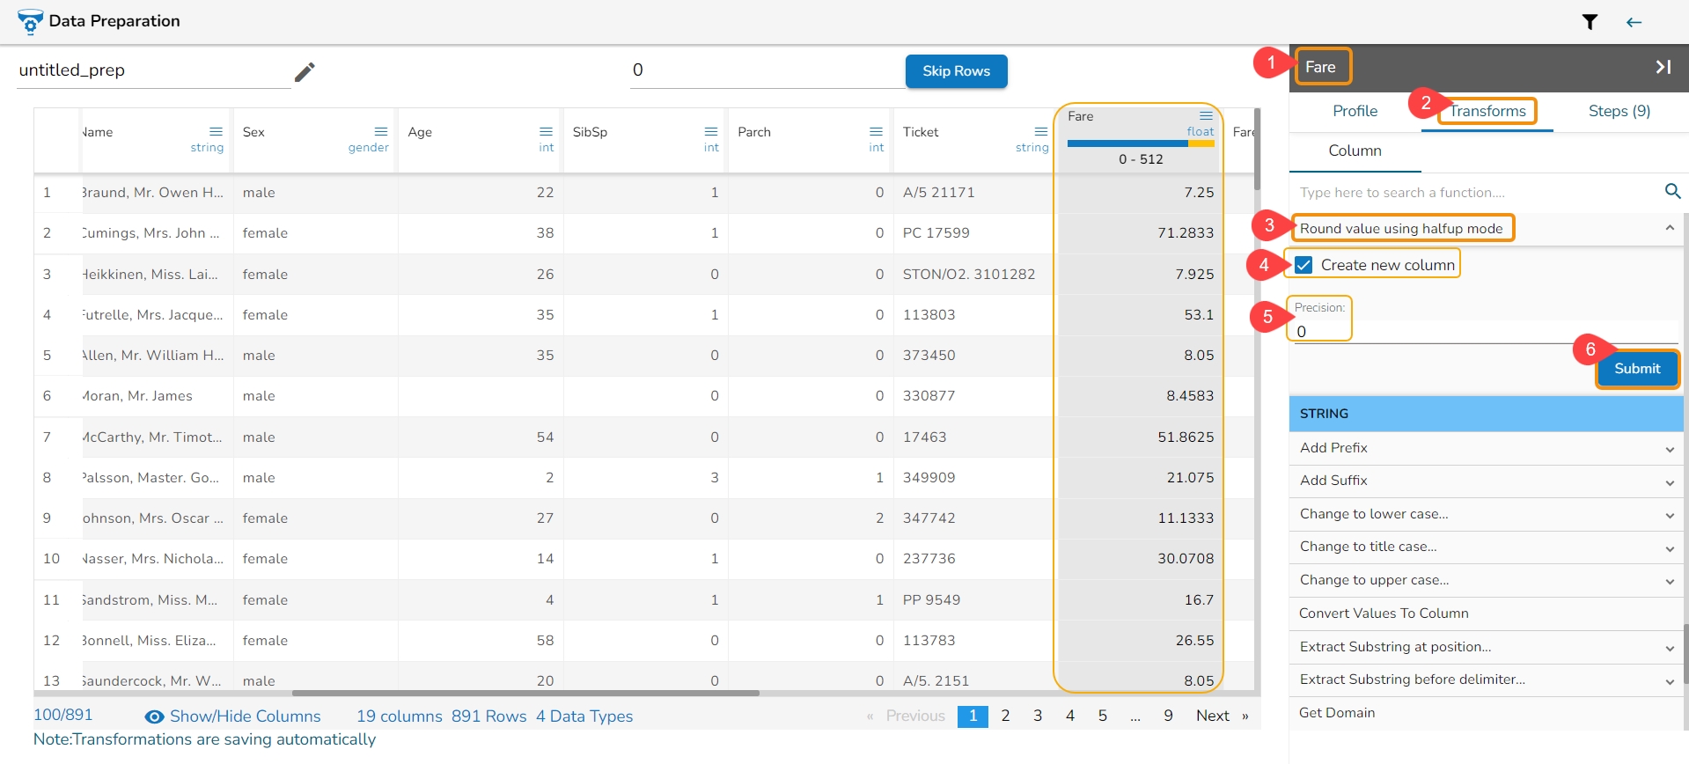Click the pencil icon to rename prep
This screenshot has width=1689, height=764.
click(305, 72)
